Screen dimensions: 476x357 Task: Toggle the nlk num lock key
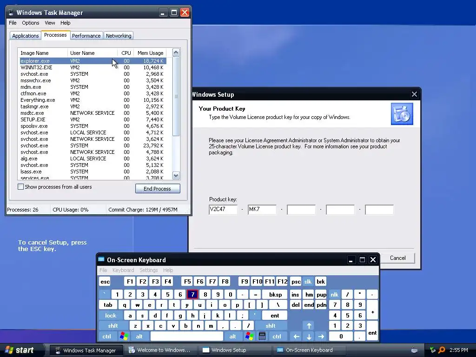[335, 294]
